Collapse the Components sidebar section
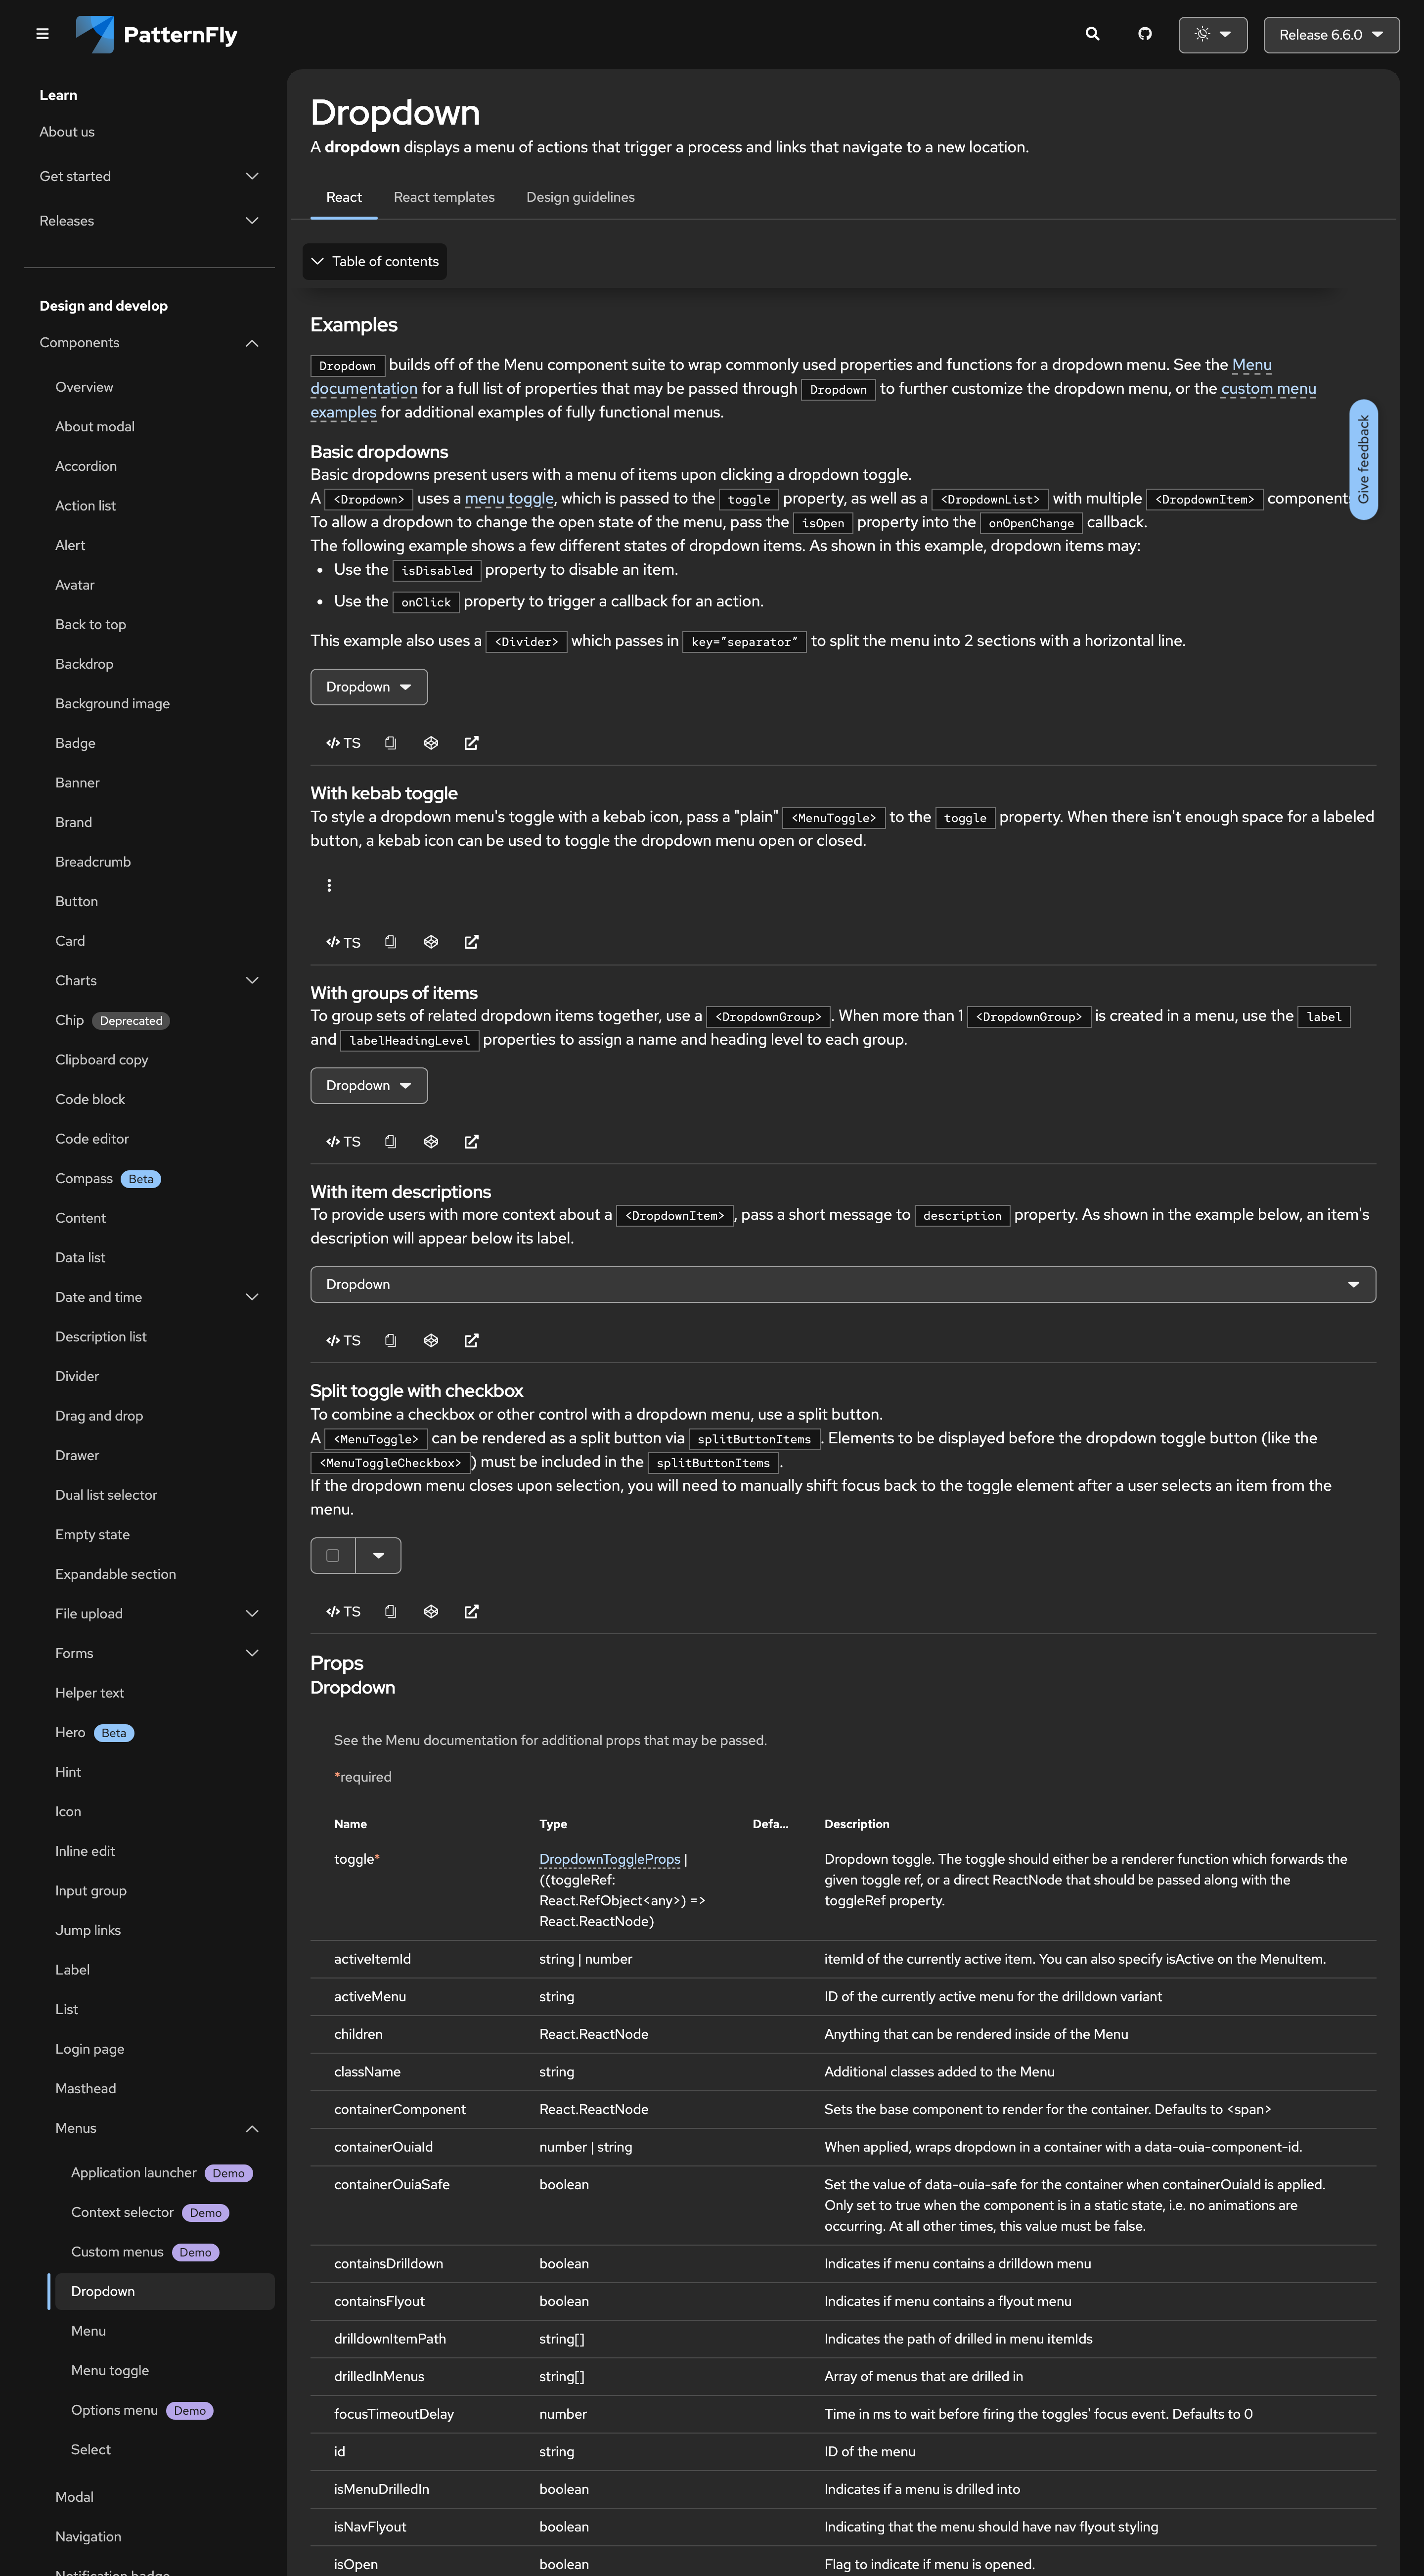This screenshot has height=2576, width=1424. point(149,343)
